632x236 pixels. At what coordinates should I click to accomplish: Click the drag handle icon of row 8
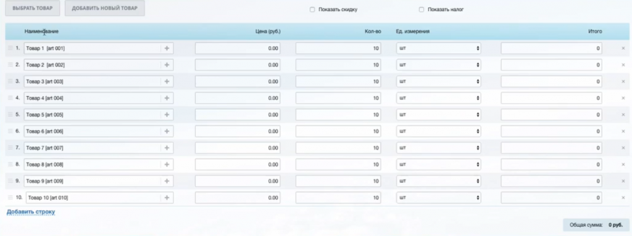[10, 165]
